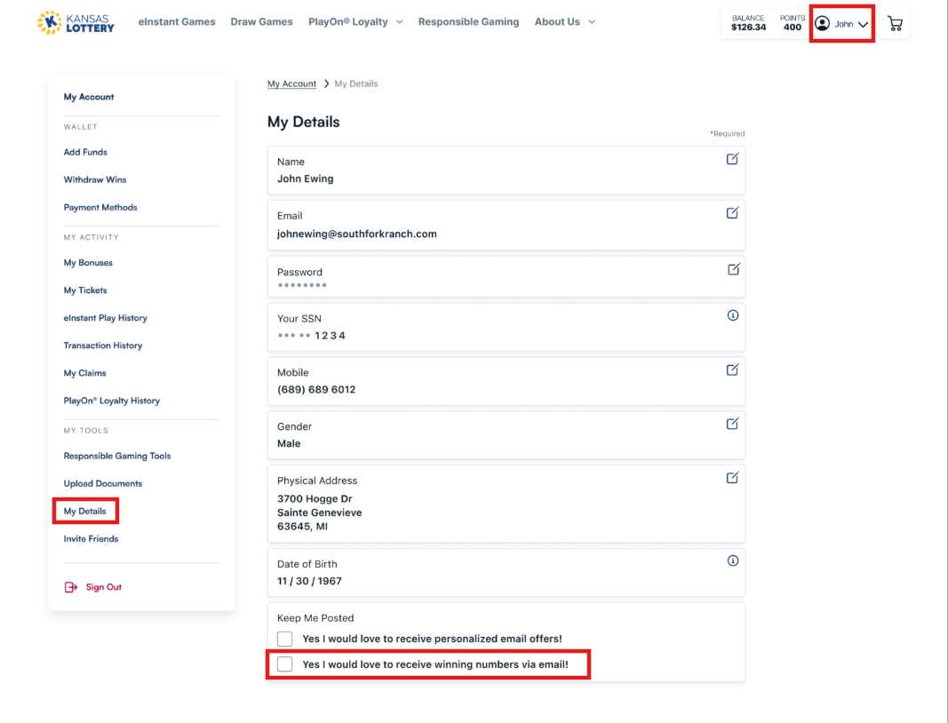
Task: Edit the Gender field pencil icon
Action: pos(732,423)
